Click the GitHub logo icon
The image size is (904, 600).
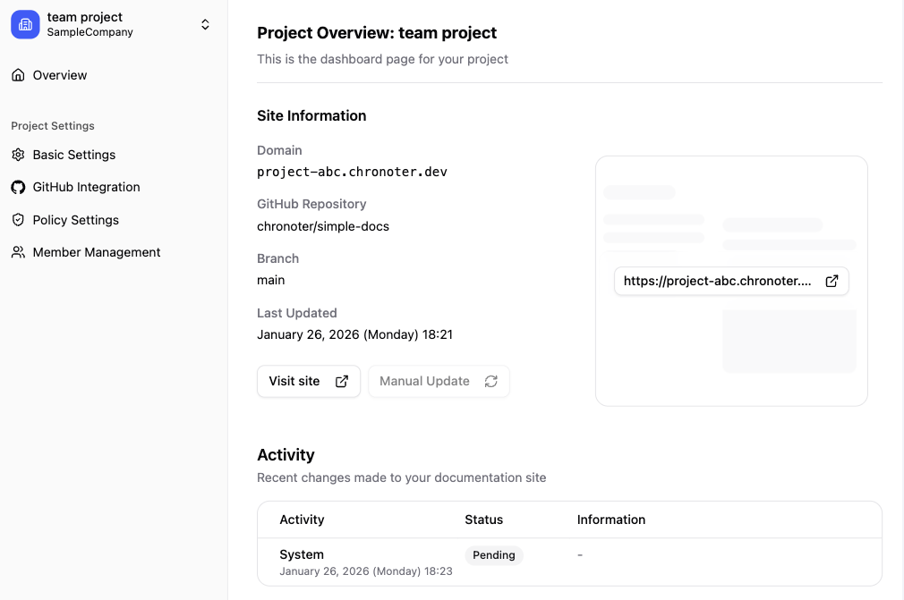(18, 187)
